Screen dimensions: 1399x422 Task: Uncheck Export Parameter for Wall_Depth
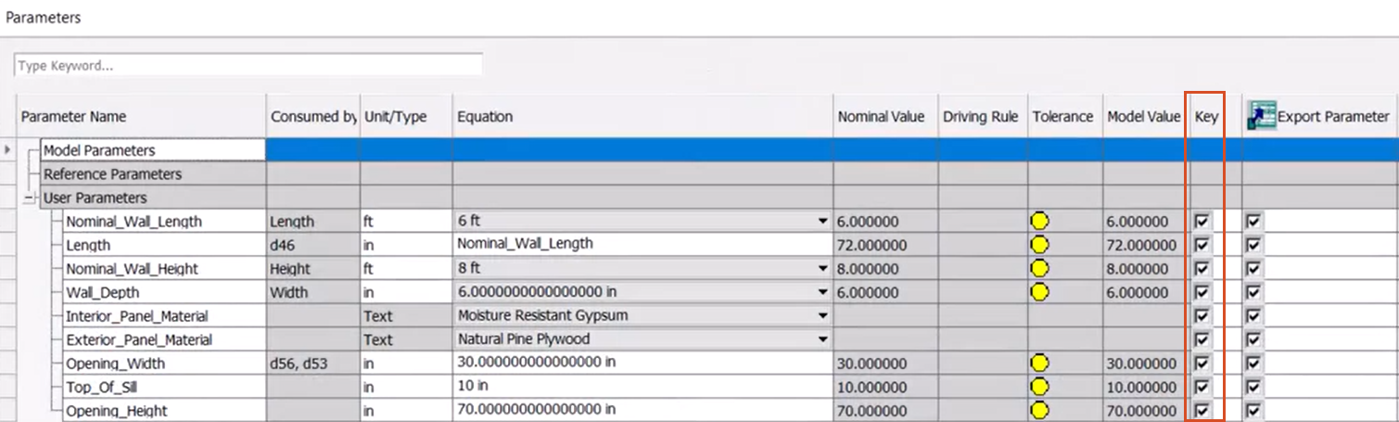[x=1254, y=292]
